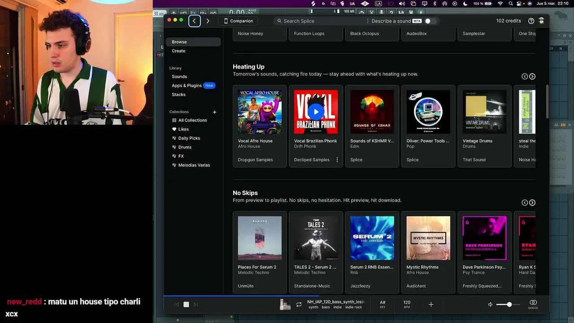Click the Dropgun Samples label link
This screenshot has width=574, height=323.
click(x=255, y=160)
